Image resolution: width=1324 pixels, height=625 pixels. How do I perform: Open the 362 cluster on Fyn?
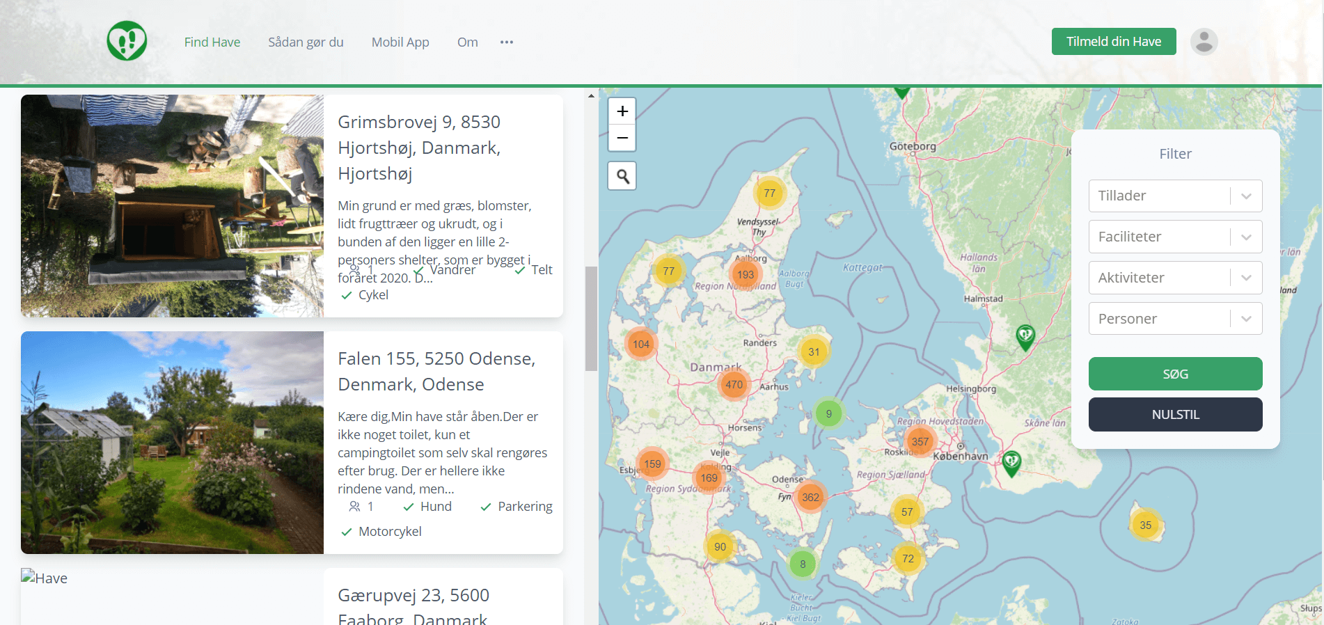pyautogui.click(x=810, y=497)
